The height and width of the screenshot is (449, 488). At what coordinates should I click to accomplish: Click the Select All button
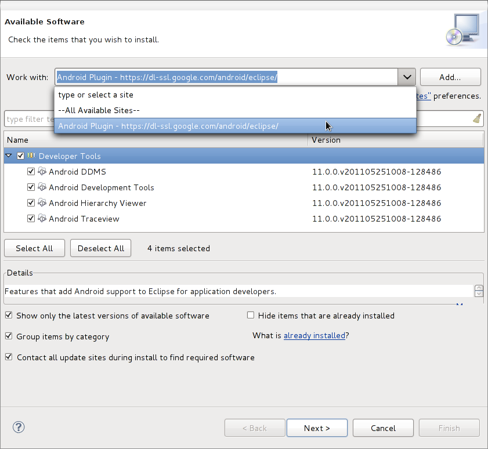pyautogui.click(x=34, y=248)
